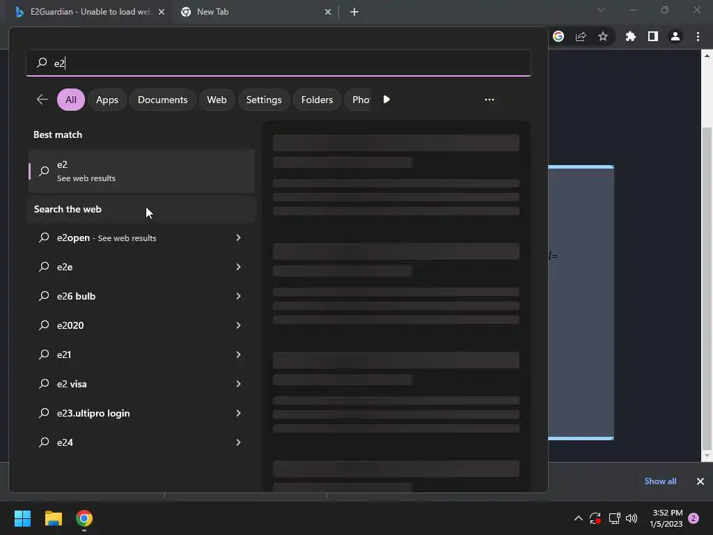Switch to the E2Guardian tab
The height and width of the screenshot is (535, 713).
[x=90, y=12]
